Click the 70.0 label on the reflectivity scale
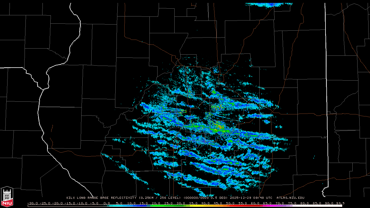 pos(280,203)
